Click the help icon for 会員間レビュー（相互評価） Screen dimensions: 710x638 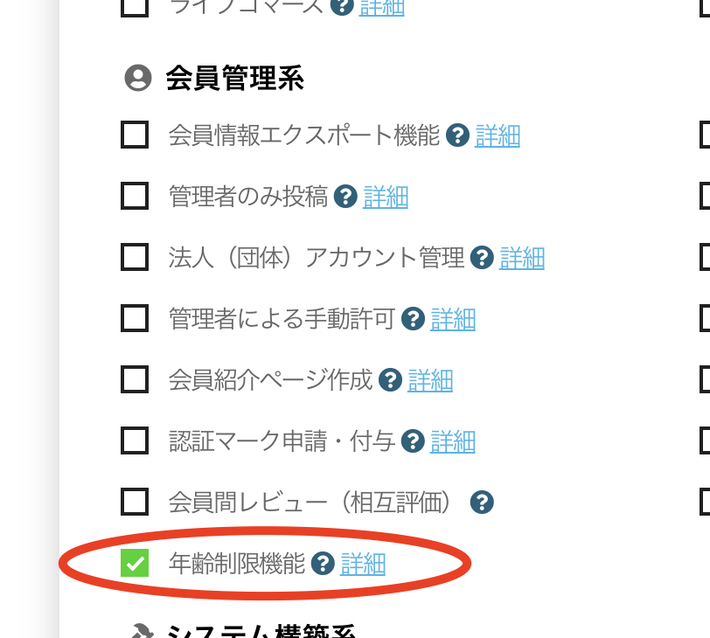(482, 502)
